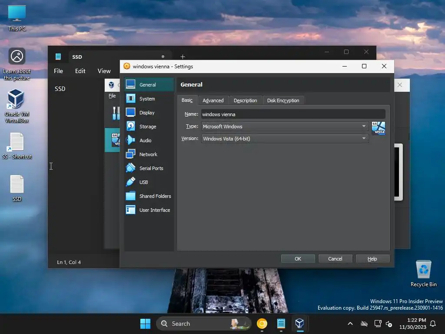
Task: Select the SSD text file on desktop
Action: point(17,189)
